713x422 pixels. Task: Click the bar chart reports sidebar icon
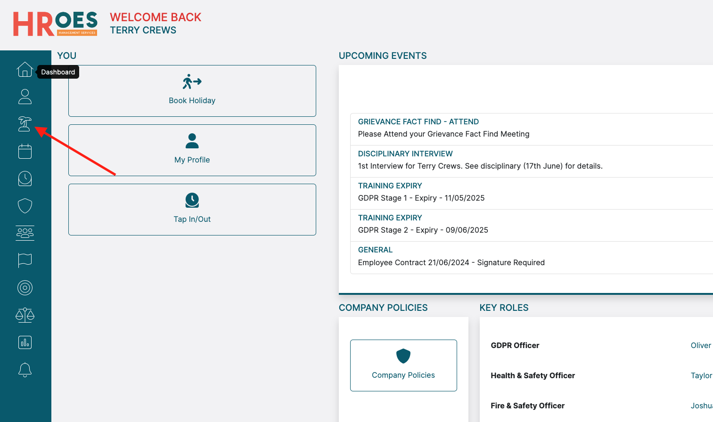click(x=25, y=342)
